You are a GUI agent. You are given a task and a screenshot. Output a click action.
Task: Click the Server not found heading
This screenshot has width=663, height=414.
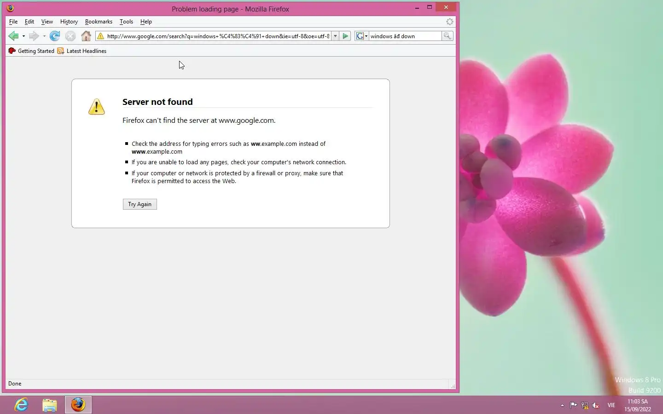click(x=157, y=102)
